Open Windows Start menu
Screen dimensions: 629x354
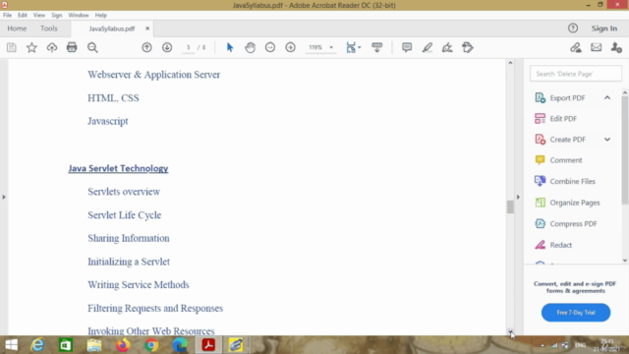pyautogui.click(x=11, y=345)
